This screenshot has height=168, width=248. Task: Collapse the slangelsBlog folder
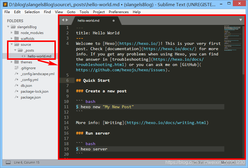tap(8, 27)
